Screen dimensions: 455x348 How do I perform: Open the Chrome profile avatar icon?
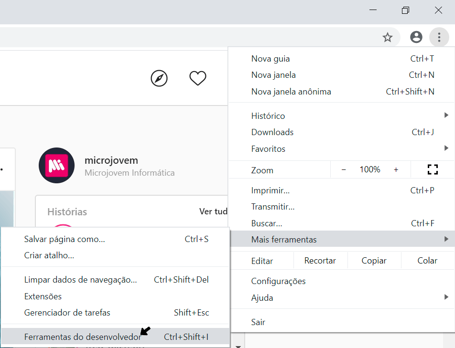(x=416, y=37)
